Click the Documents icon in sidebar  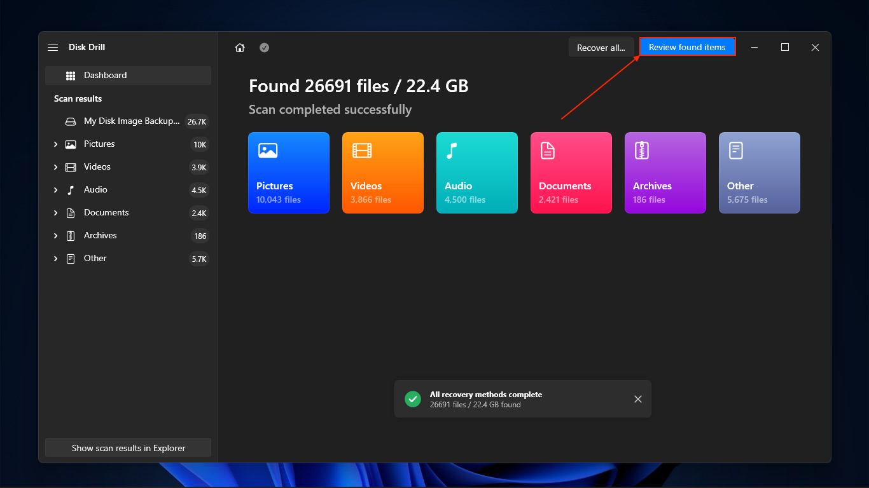pos(71,213)
